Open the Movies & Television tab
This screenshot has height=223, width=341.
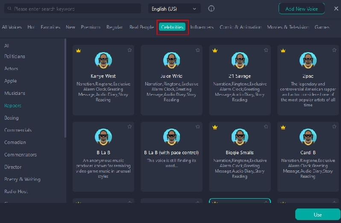pyautogui.click(x=288, y=27)
